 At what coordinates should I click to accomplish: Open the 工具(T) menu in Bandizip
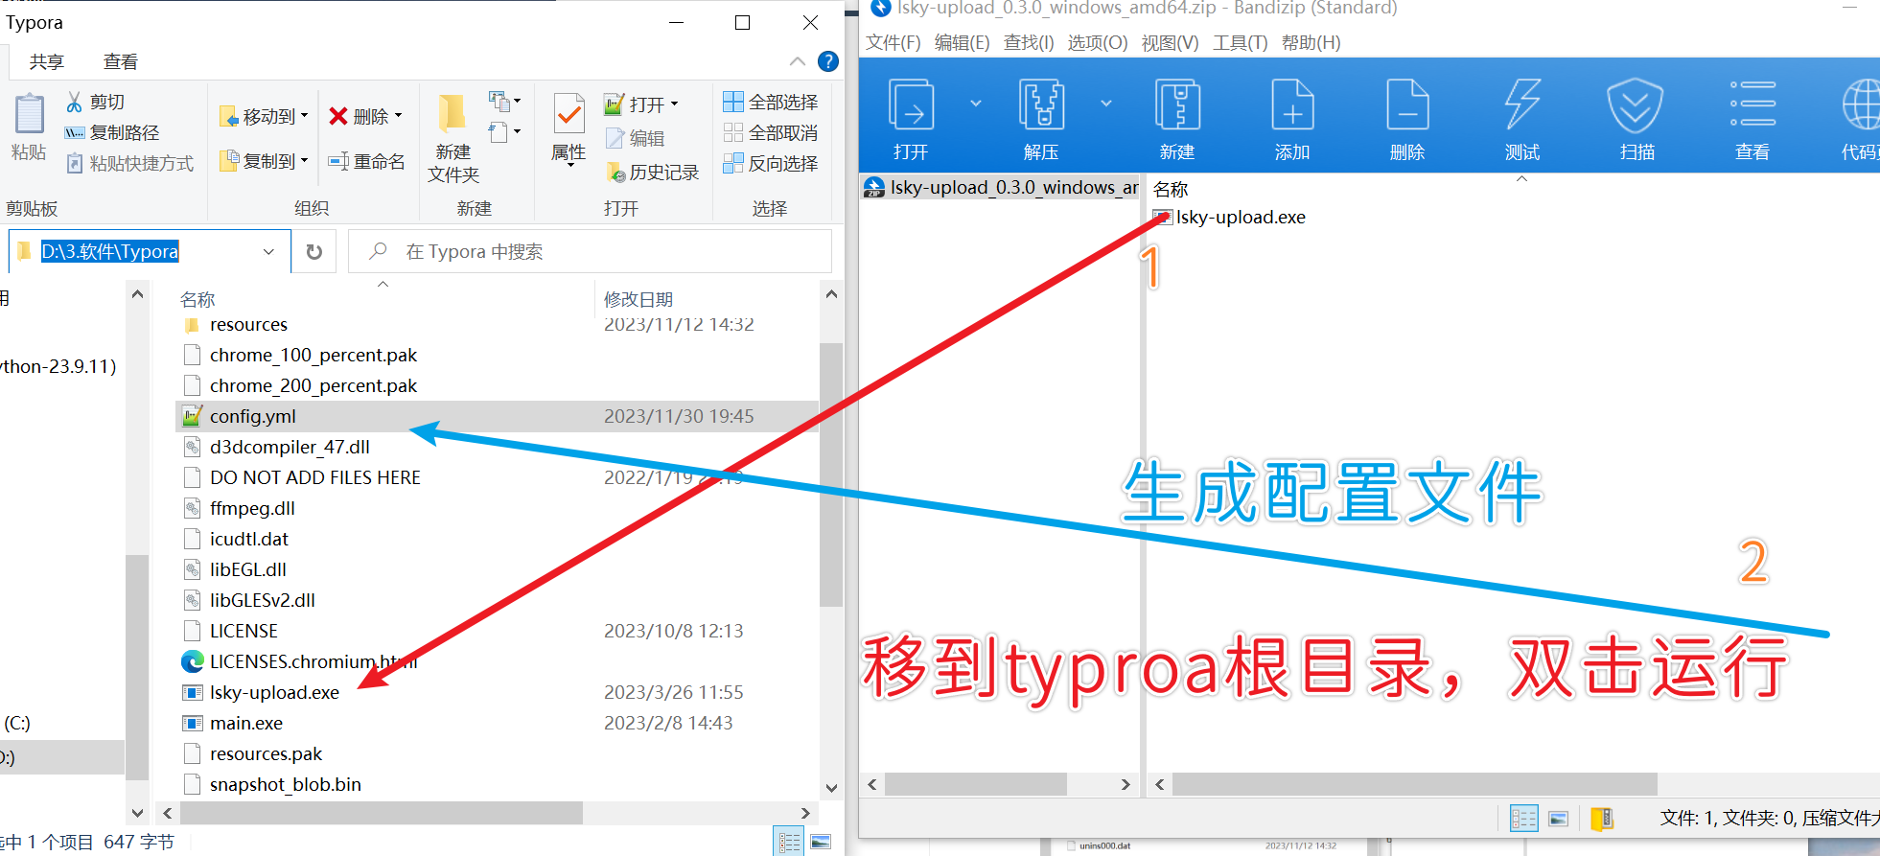[1240, 42]
